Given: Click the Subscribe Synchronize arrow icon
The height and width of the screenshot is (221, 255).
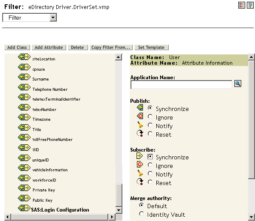Looking at the screenshot, I should pyautogui.click(x=140, y=156).
